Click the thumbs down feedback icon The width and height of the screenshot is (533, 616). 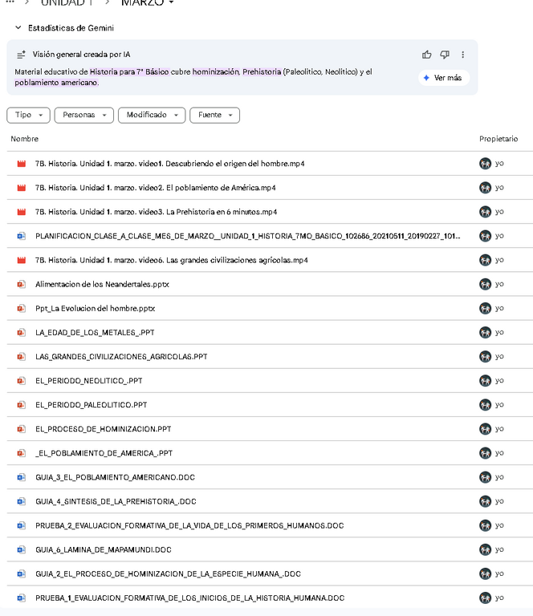tap(445, 55)
